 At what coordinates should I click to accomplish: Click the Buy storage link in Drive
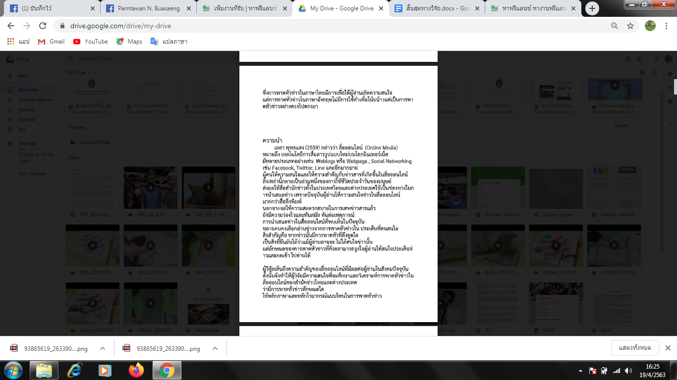click(32, 174)
